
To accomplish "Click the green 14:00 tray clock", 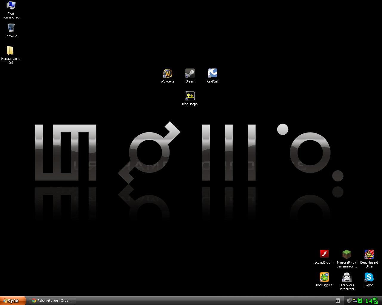I will click(x=372, y=301).
